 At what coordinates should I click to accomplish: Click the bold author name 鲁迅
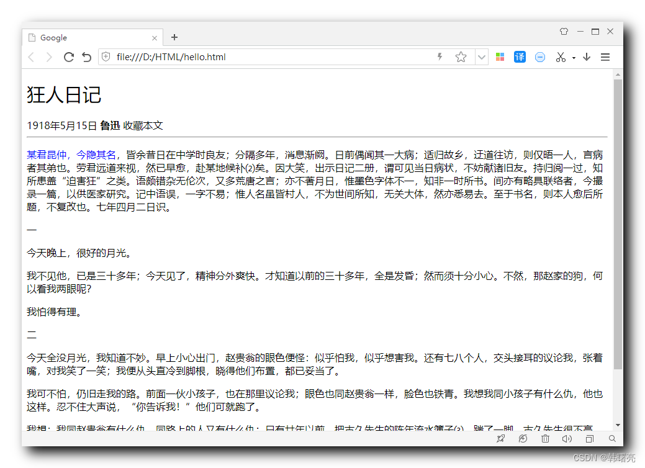(110, 125)
